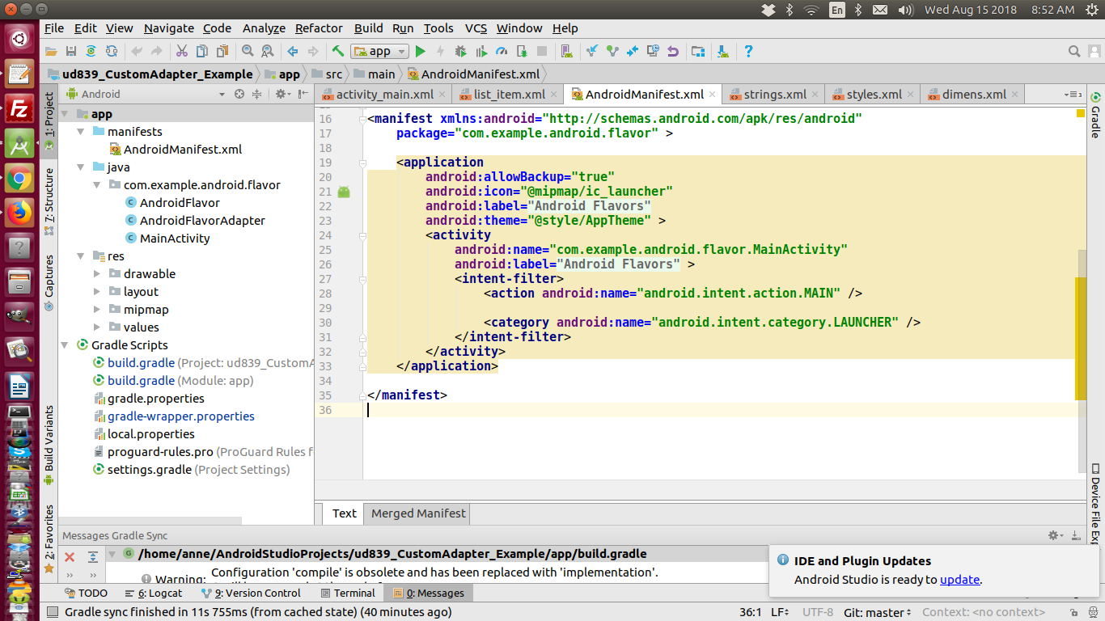Navigate back with the blue arrow
Screen dimensions: 1105x621
tap(293, 51)
